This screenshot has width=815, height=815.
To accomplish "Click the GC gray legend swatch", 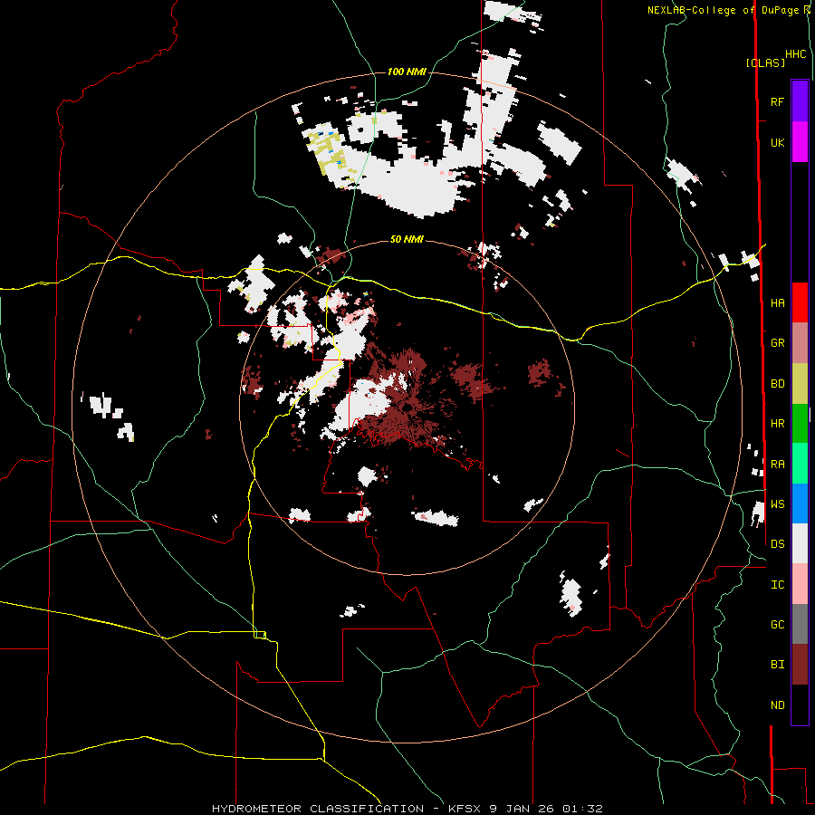I will click(x=800, y=624).
